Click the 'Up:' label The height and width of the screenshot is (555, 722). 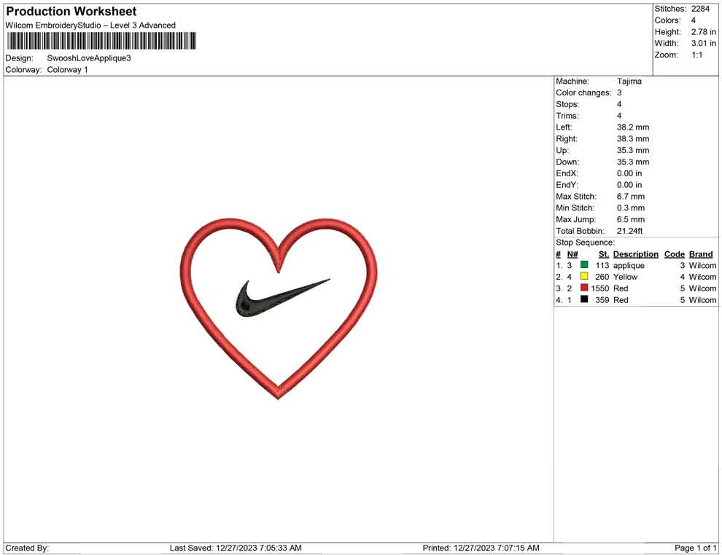[x=562, y=150]
